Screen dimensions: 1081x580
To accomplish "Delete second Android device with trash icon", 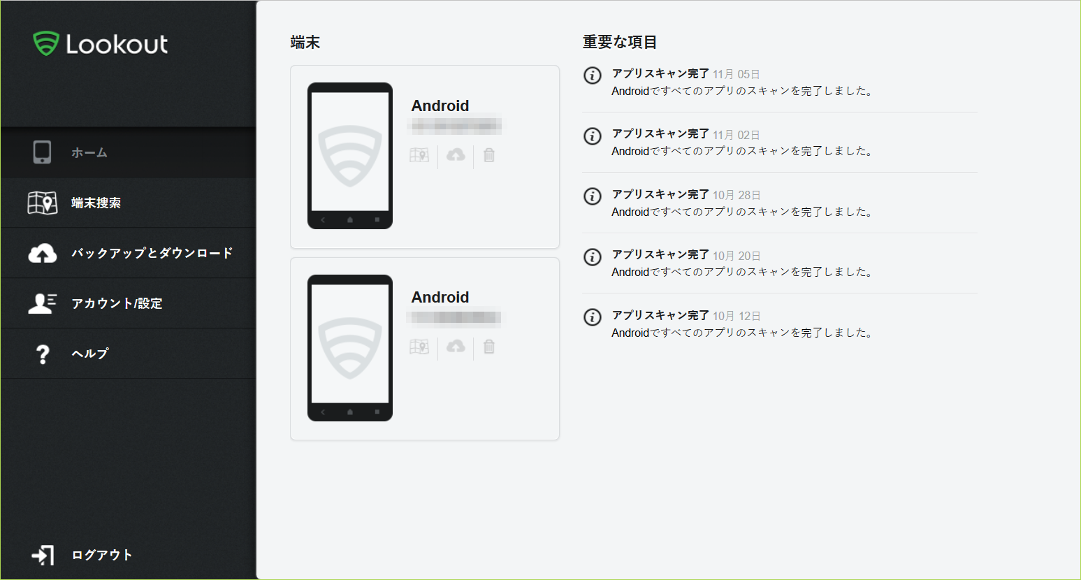I will (489, 347).
